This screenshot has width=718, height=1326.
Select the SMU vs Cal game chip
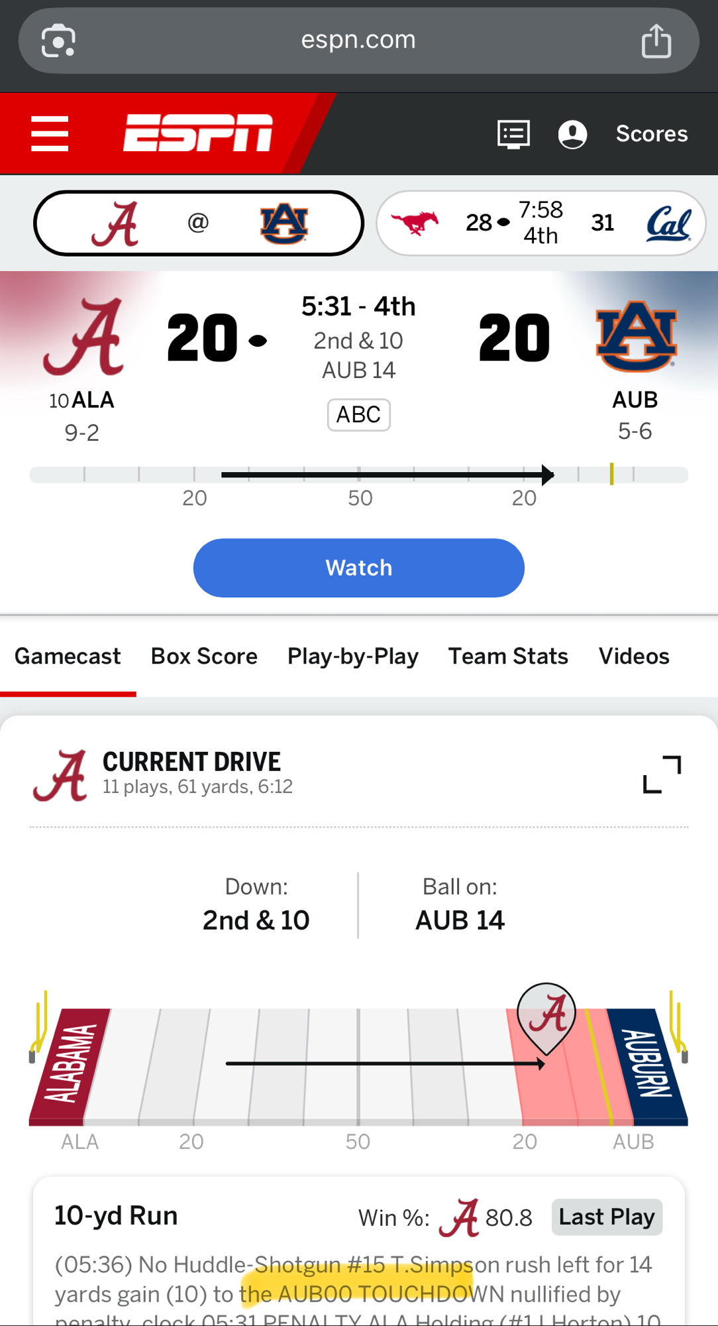pos(540,223)
